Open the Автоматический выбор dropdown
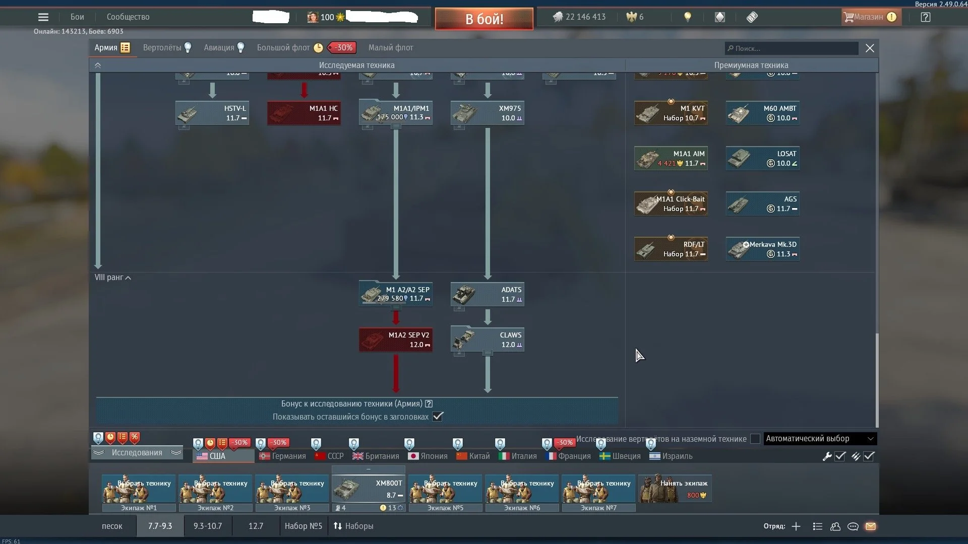Image resolution: width=968 pixels, height=544 pixels. (x=820, y=439)
